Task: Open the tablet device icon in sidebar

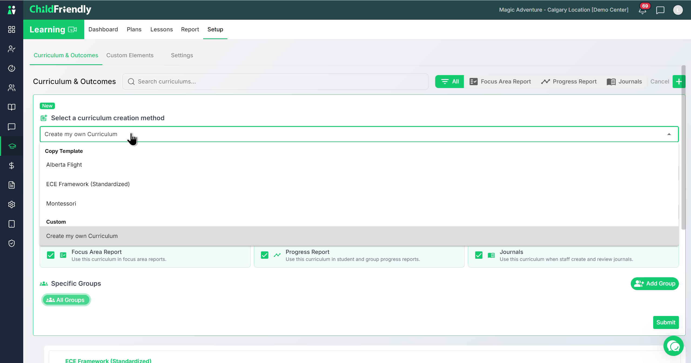Action: click(x=12, y=224)
